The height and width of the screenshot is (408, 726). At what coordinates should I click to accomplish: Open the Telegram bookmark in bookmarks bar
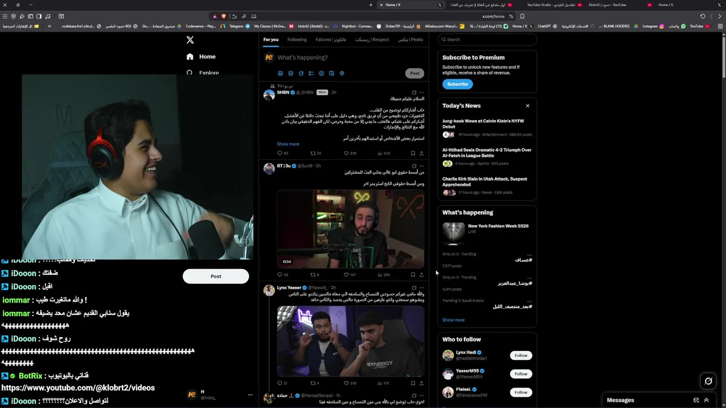[x=239, y=26]
